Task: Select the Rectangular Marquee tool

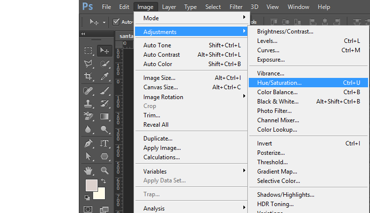Action: [89, 50]
